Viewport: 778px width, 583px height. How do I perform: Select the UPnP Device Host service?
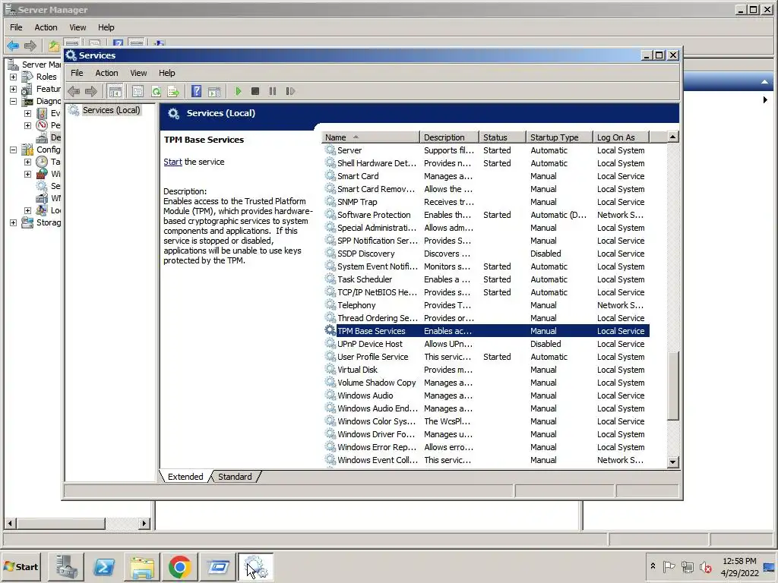coord(486,344)
